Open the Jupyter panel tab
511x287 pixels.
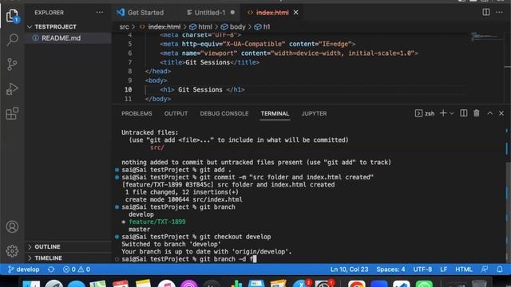tap(314, 113)
